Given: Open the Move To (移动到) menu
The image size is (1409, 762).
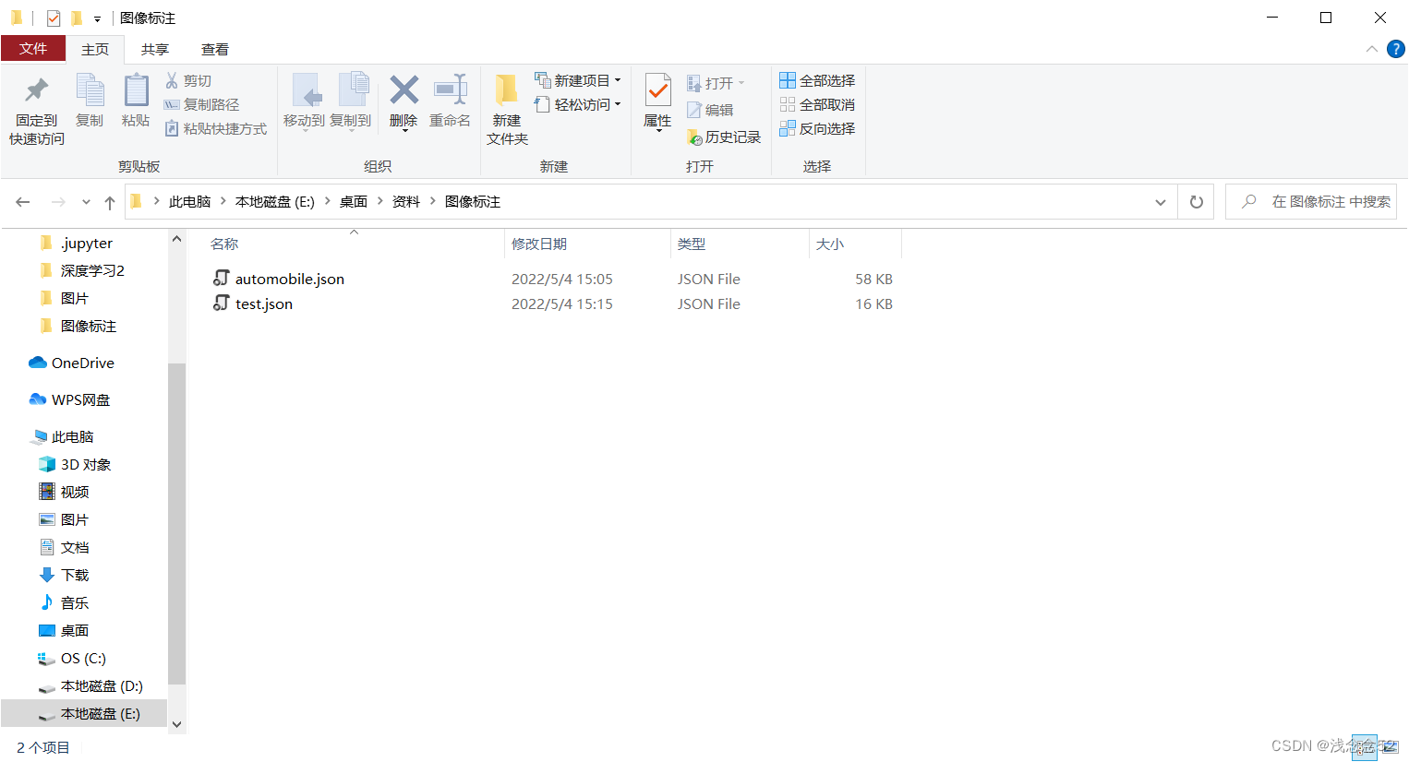Looking at the screenshot, I should pos(304,101).
